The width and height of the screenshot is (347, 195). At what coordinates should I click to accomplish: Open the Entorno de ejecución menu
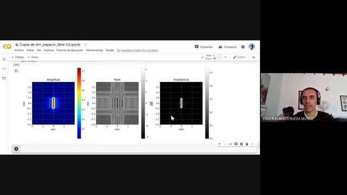[70, 50]
